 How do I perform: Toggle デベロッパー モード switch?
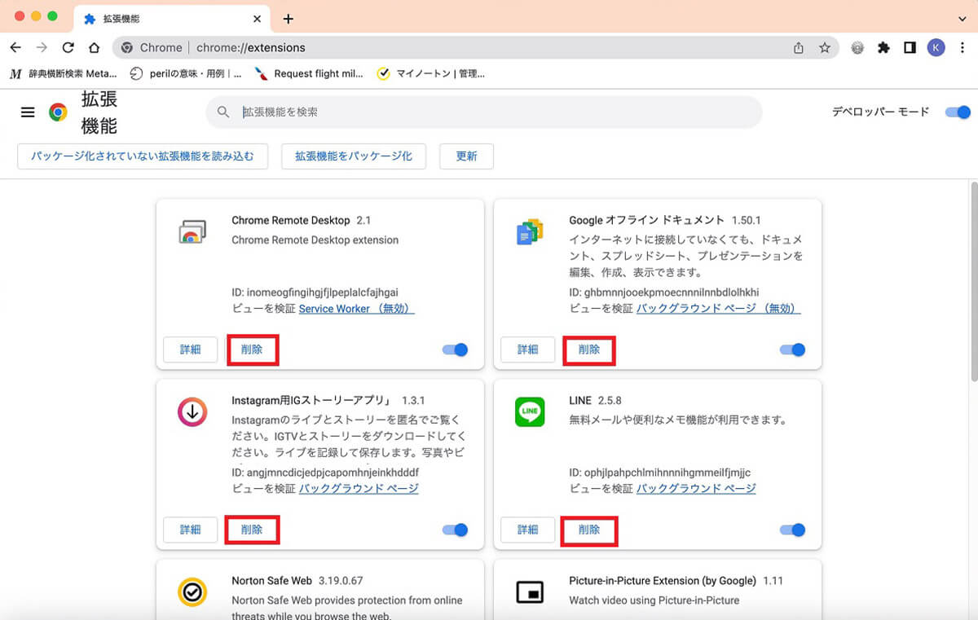coord(958,112)
